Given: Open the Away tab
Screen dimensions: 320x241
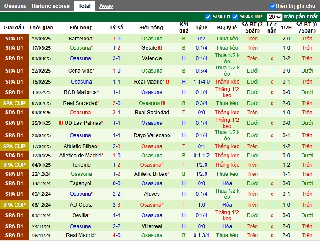Looking at the screenshot, I should click(x=106, y=6).
